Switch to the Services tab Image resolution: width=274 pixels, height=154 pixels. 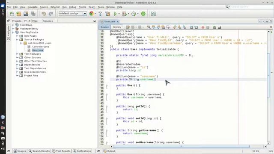(x=48, y=21)
